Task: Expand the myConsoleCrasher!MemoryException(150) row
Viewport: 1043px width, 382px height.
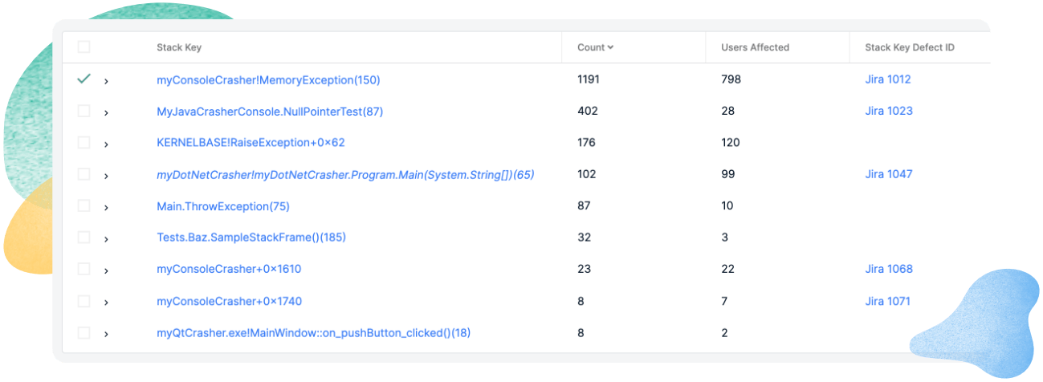Action: pyautogui.click(x=106, y=81)
